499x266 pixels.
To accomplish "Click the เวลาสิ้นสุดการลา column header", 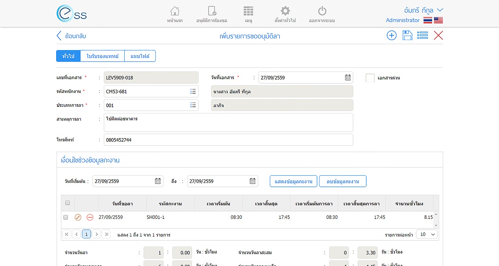I will coord(362,203).
